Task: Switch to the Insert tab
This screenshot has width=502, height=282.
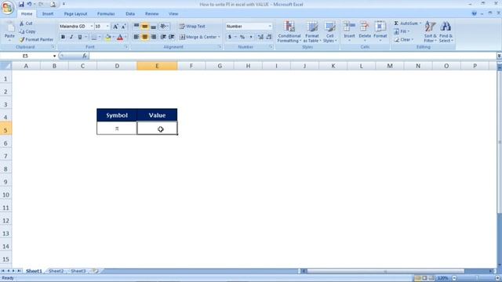Action: coord(48,14)
